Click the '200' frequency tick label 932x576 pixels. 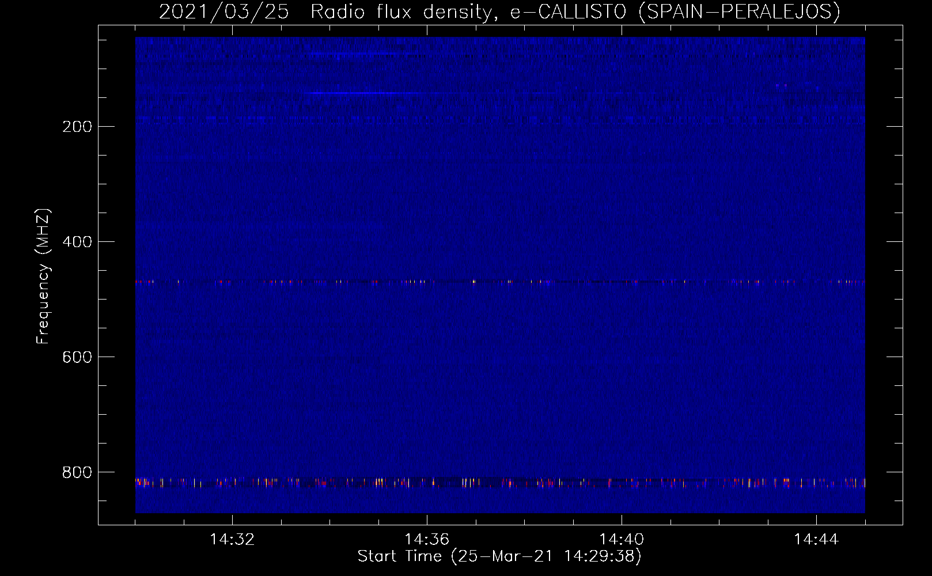click(x=77, y=127)
